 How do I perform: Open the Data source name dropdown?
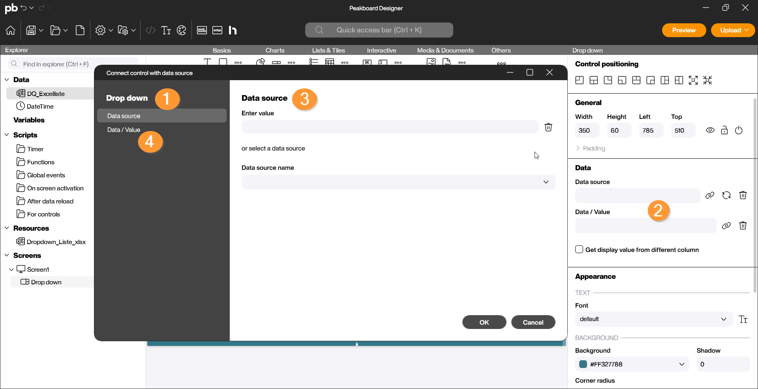coord(398,182)
